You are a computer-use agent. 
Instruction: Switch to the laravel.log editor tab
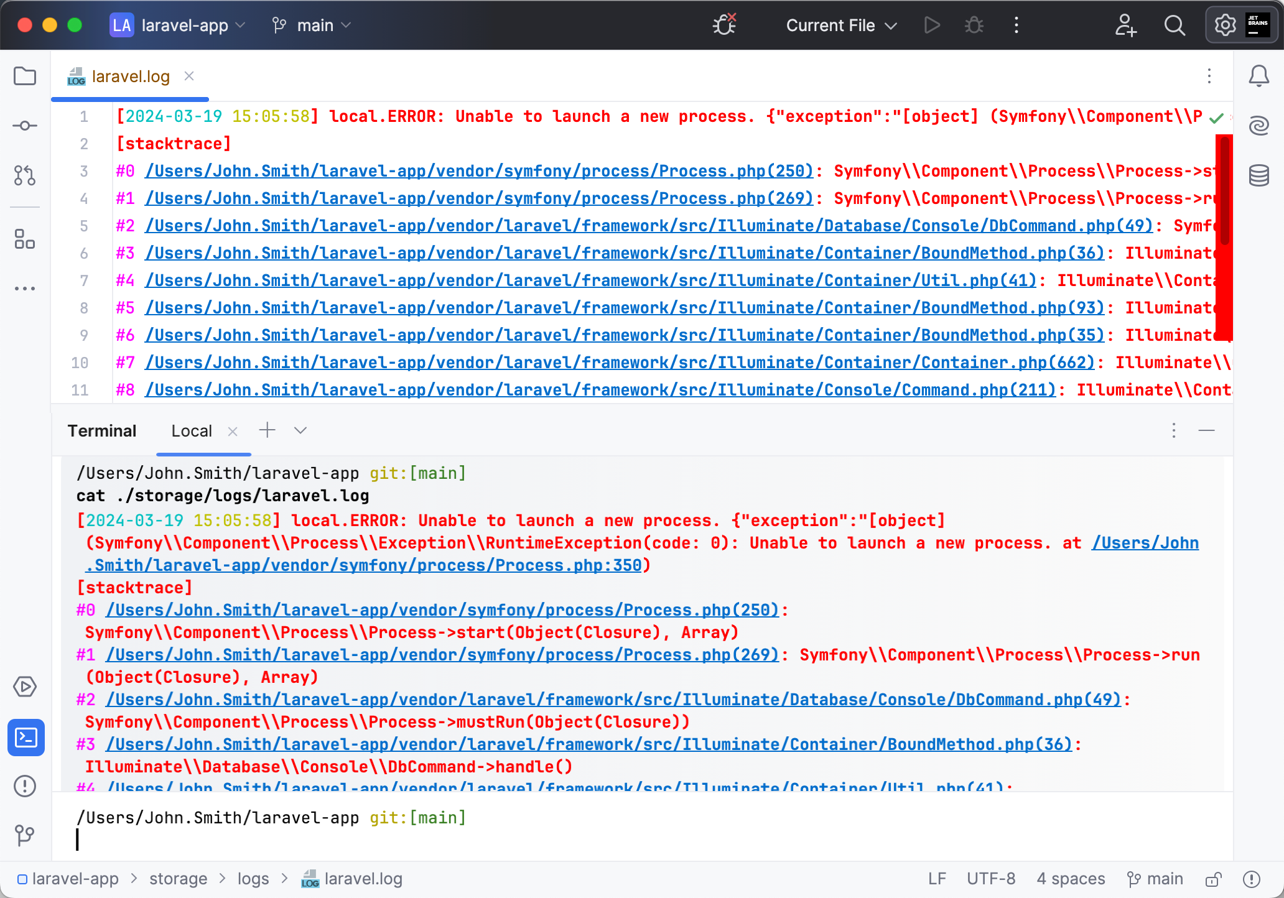pos(130,76)
